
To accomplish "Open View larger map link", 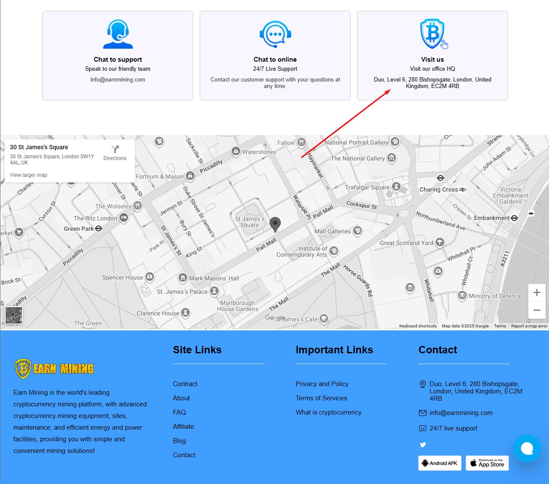I will coord(28,175).
